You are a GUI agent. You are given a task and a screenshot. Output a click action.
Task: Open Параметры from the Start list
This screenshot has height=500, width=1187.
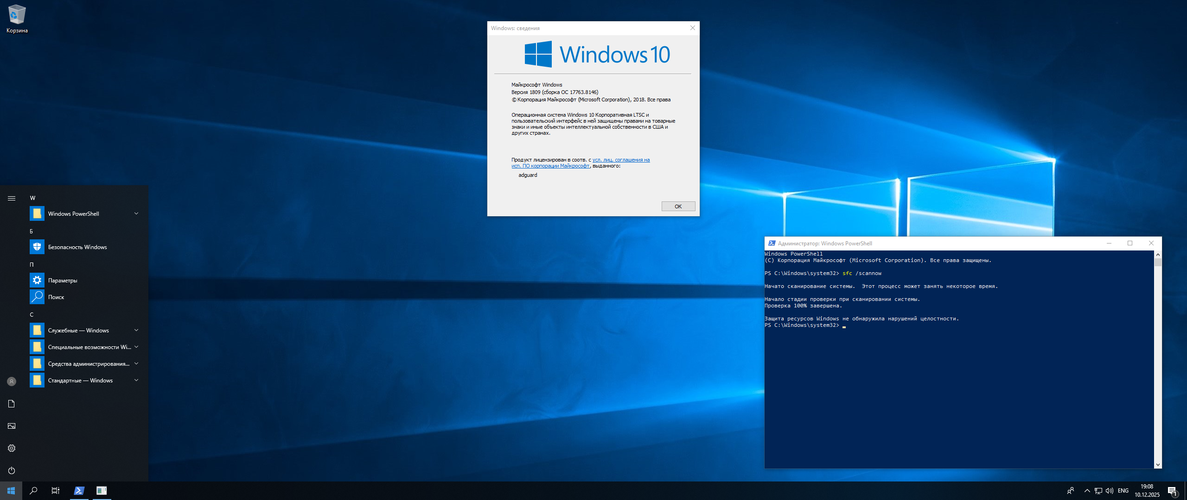[63, 281]
